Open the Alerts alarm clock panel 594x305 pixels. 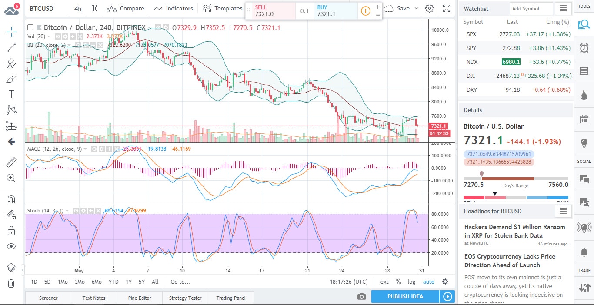point(584,48)
